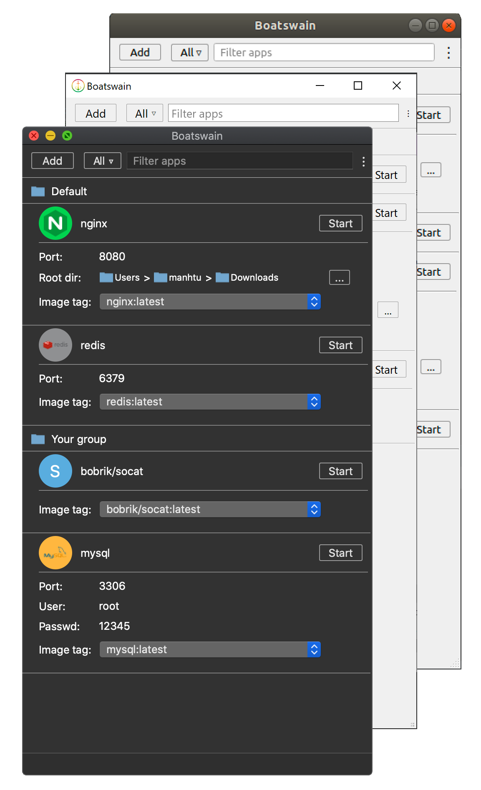Click the nginx app name
The image size is (481, 790).
[94, 224]
